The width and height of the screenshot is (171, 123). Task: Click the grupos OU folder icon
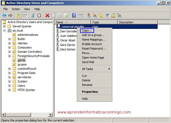[14, 64]
